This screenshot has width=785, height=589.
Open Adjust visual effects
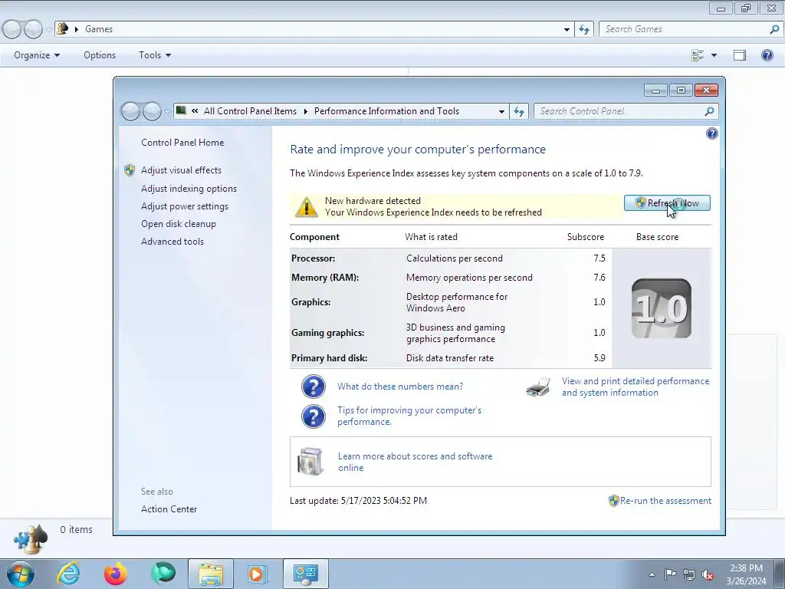[181, 170]
